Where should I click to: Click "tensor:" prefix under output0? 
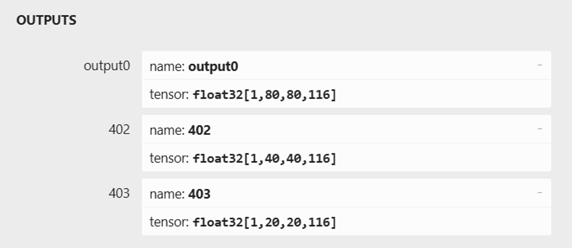(x=170, y=95)
